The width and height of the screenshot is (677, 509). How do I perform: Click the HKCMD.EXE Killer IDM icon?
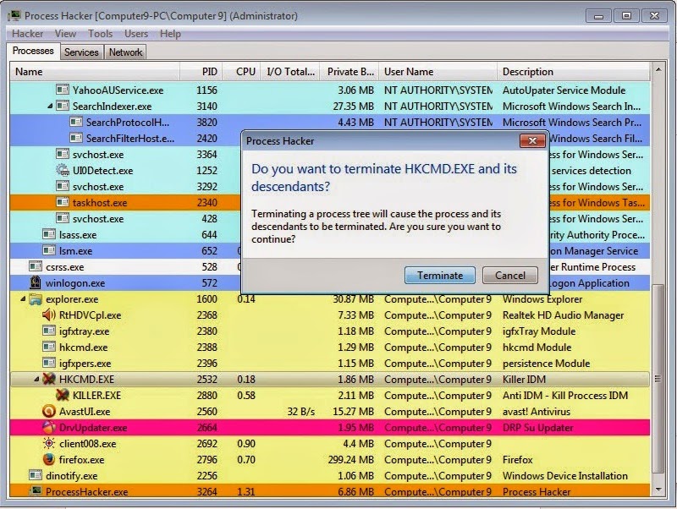[x=49, y=379]
